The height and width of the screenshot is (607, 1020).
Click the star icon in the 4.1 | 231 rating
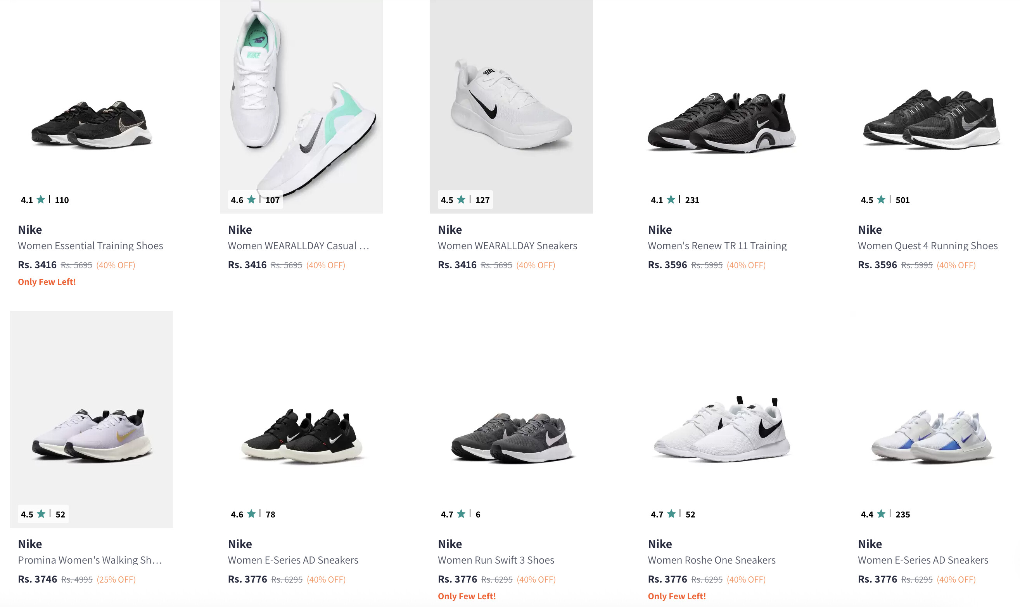pyautogui.click(x=671, y=200)
